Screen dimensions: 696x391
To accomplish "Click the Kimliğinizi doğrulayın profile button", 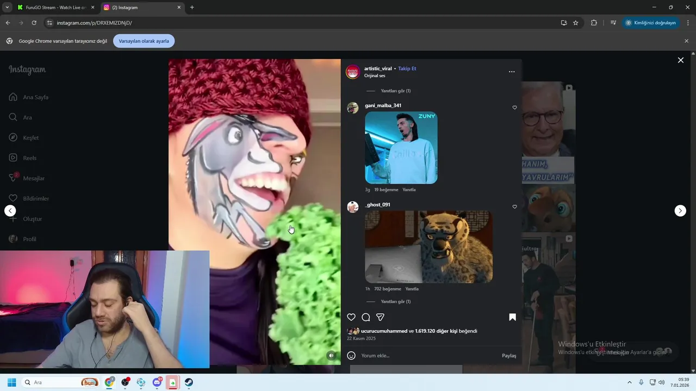I will tap(651, 23).
